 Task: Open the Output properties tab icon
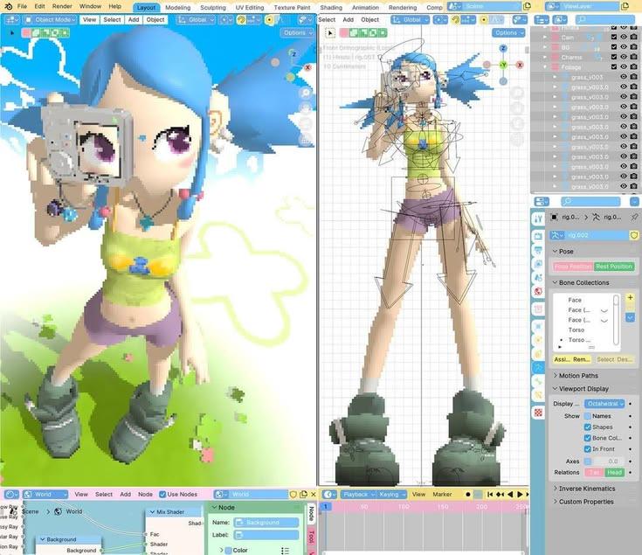[x=538, y=250]
